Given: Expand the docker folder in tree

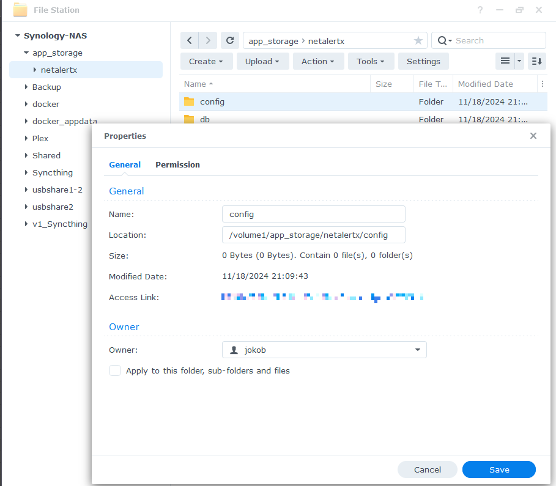Looking at the screenshot, I should click(26, 104).
